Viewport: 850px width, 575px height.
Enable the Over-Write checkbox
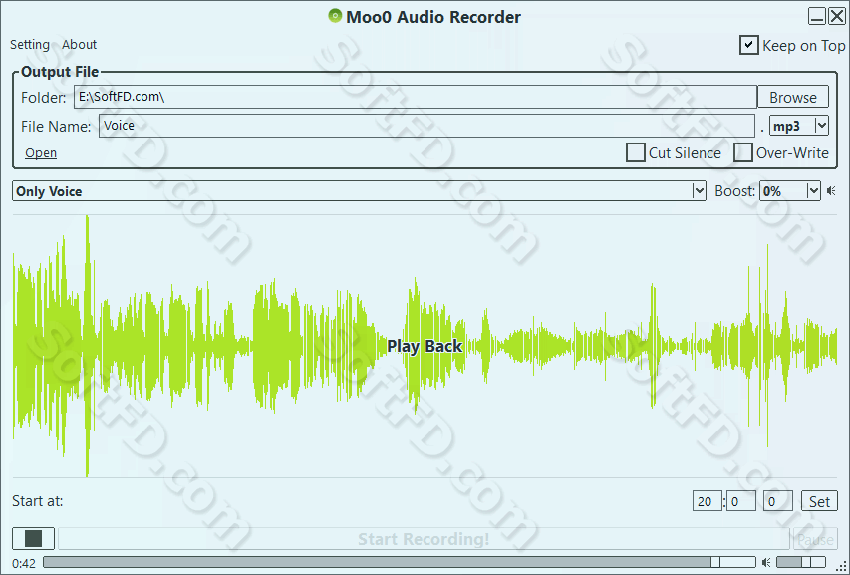(742, 152)
